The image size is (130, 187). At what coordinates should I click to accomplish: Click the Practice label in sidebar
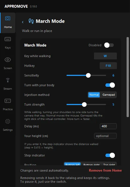(x=8, y=109)
